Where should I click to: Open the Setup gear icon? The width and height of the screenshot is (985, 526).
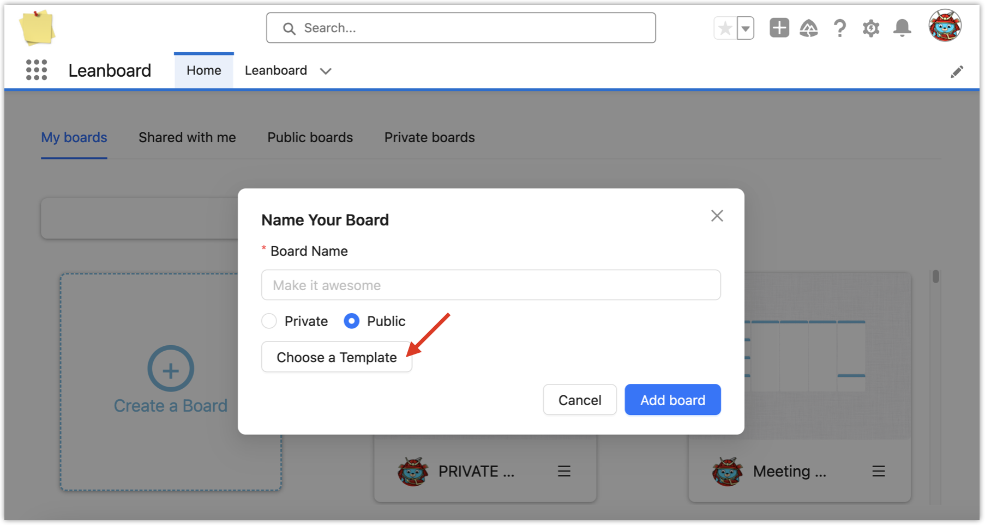tap(871, 28)
